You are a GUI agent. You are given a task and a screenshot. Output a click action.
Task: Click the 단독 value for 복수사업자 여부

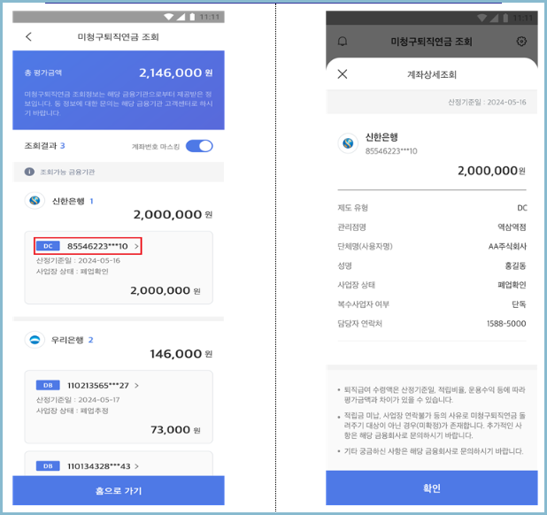519,304
